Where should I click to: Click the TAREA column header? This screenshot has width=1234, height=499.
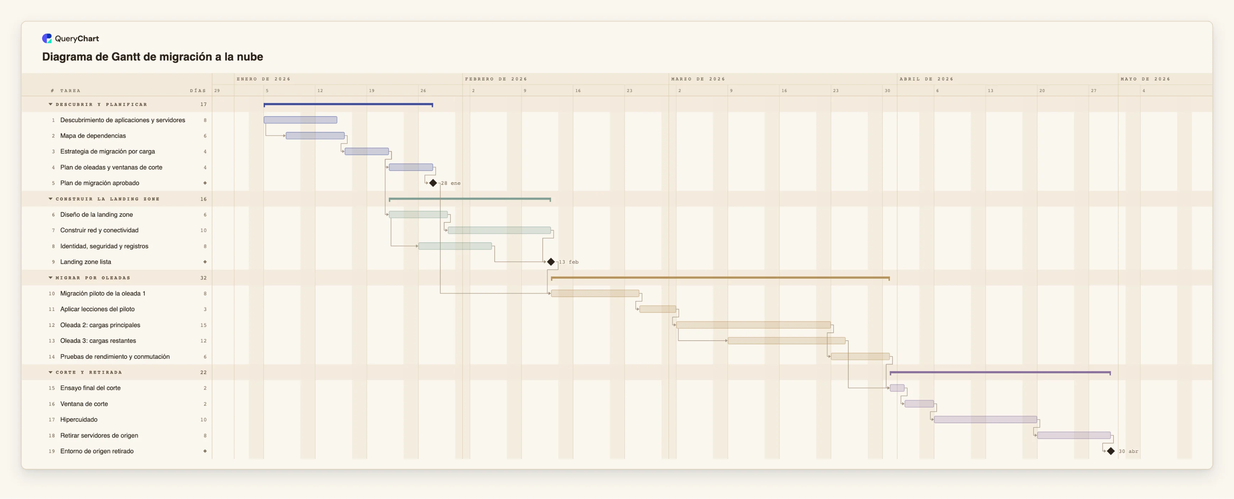[71, 91]
